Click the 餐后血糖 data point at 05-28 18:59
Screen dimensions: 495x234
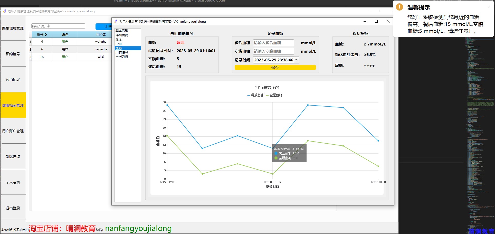[273, 148]
